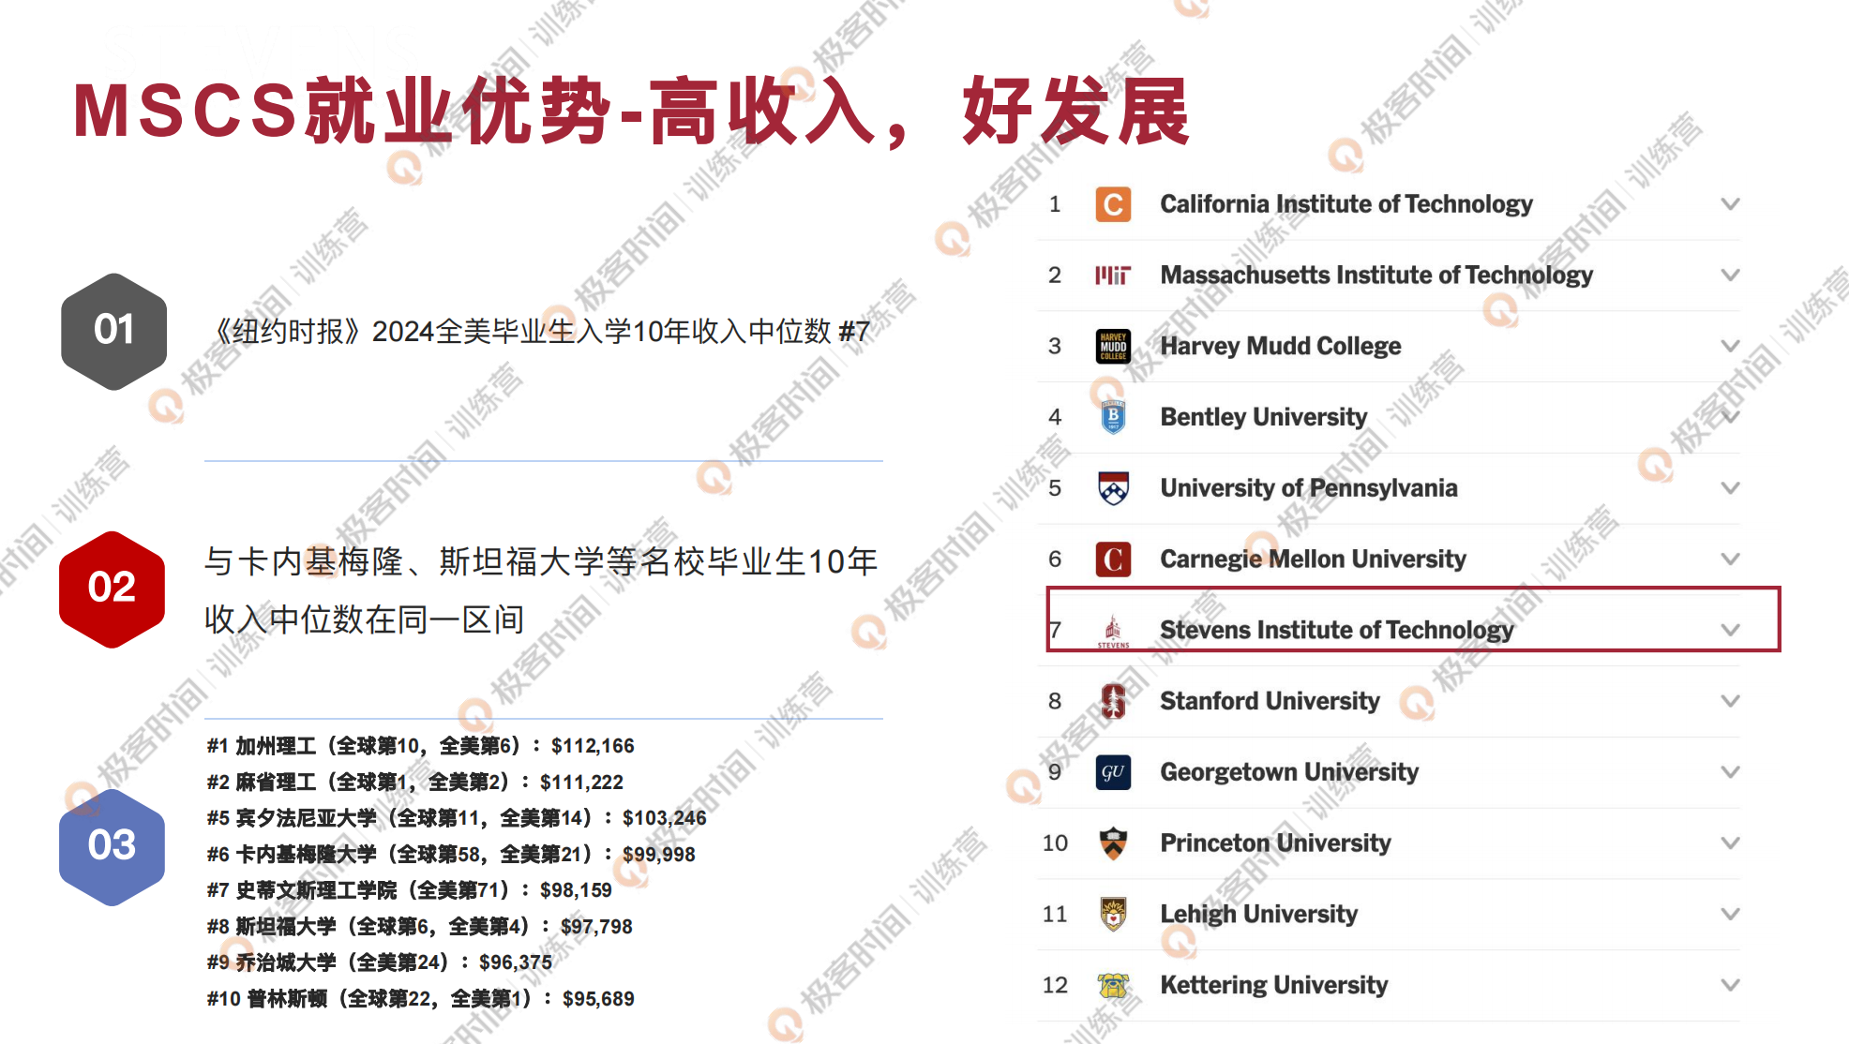Screen dimensions: 1849x1044
Task: Click the gray 01 hexagon badge
Action: click(x=113, y=331)
